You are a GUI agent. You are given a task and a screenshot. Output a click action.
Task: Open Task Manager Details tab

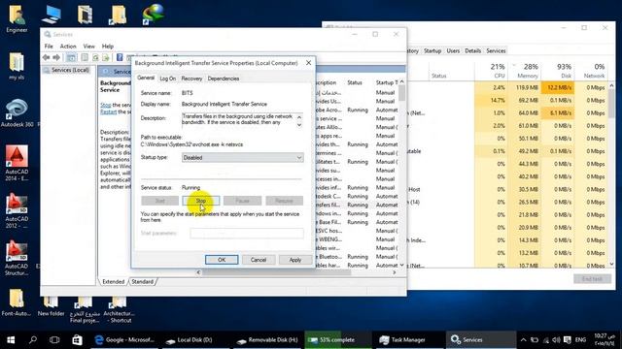tap(473, 51)
